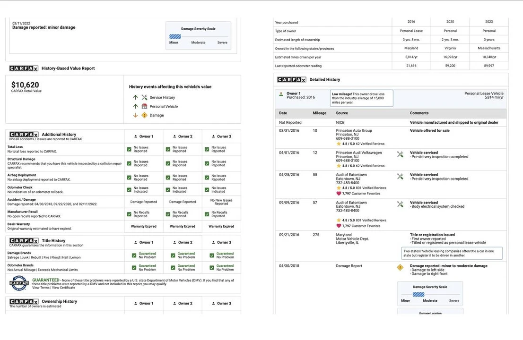
Task: Click CARFAX logo beside Ownership History
Action: pos(24,301)
